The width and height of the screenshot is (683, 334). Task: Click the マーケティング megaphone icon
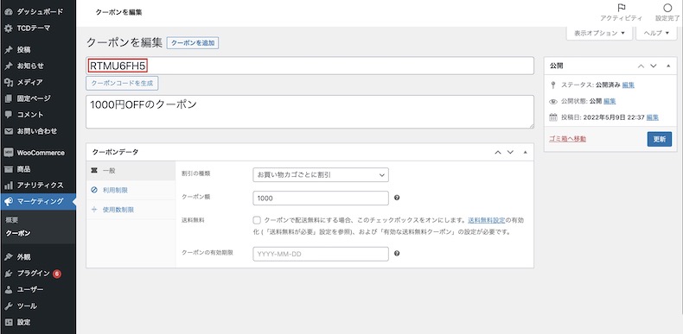click(x=9, y=202)
